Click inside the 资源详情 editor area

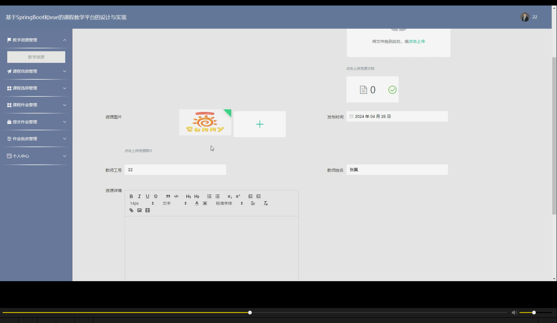[x=212, y=248]
